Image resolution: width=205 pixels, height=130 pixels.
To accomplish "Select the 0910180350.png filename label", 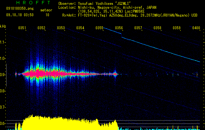I will (x=16, y=9).
